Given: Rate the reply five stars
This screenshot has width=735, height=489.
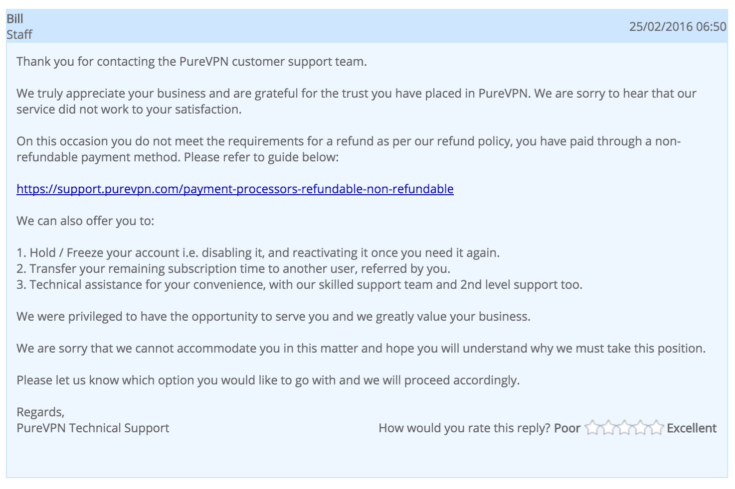Looking at the screenshot, I should point(656,428).
